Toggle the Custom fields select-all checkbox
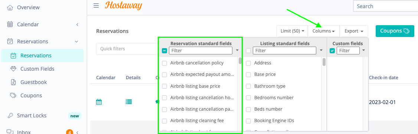The height and width of the screenshot is (134, 418). [x=332, y=50]
